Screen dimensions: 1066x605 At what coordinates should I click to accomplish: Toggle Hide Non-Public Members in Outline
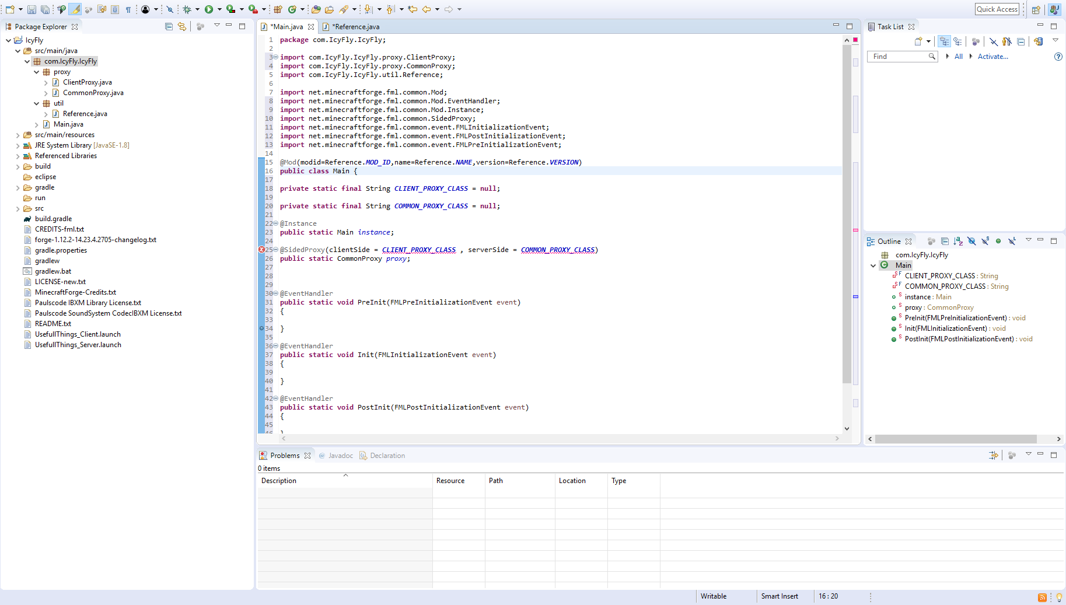[x=999, y=240]
